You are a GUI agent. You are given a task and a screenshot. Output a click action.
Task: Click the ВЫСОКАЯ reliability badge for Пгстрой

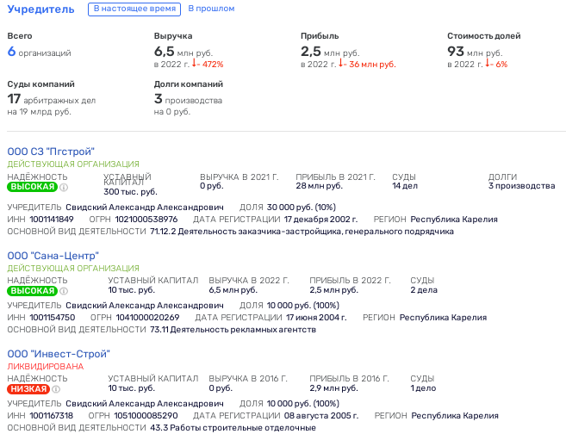pyautogui.click(x=32, y=187)
